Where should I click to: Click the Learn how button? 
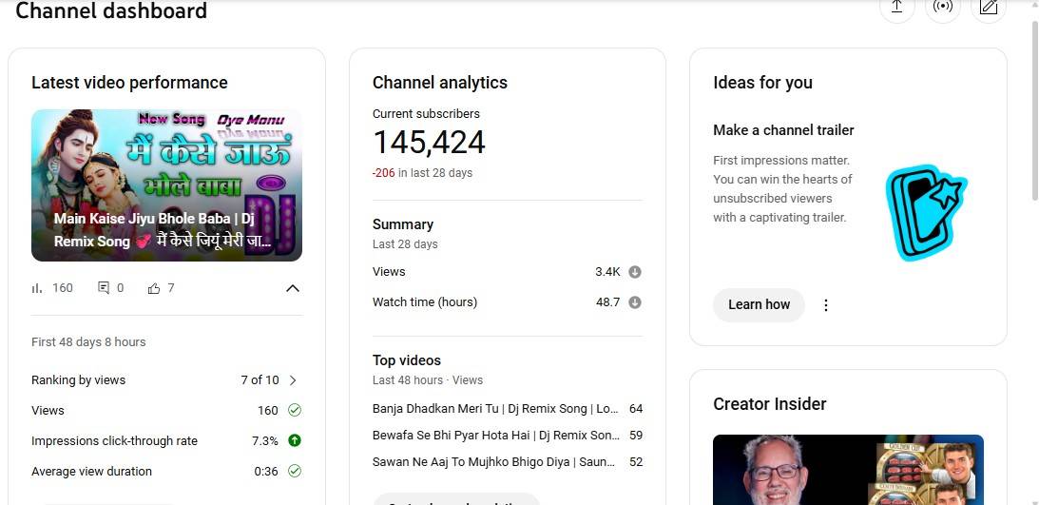pos(759,305)
